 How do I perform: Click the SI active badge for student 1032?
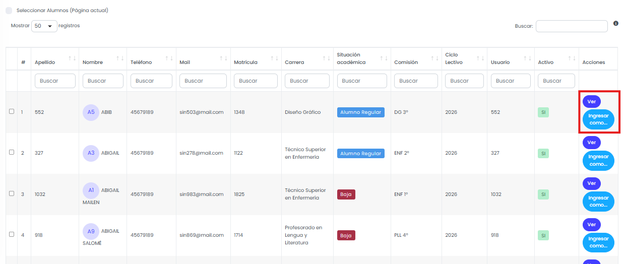543,194
